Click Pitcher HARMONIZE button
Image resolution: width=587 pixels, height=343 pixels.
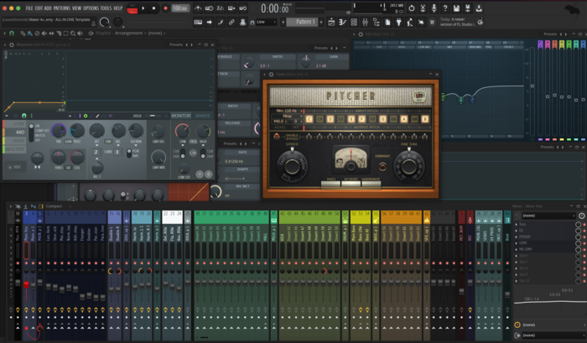pos(371,184)
